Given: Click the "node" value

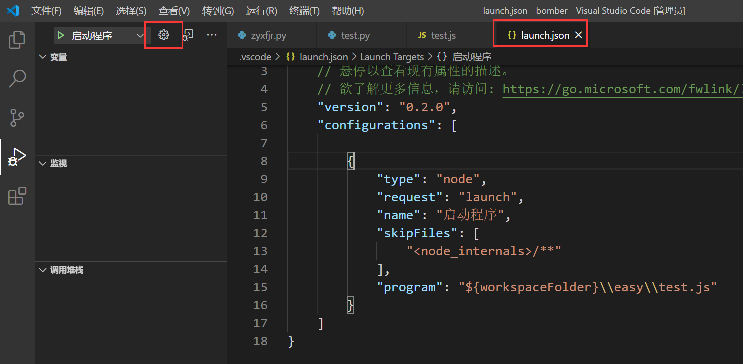Looking at the screenshot, I should (x=458, y=179).
